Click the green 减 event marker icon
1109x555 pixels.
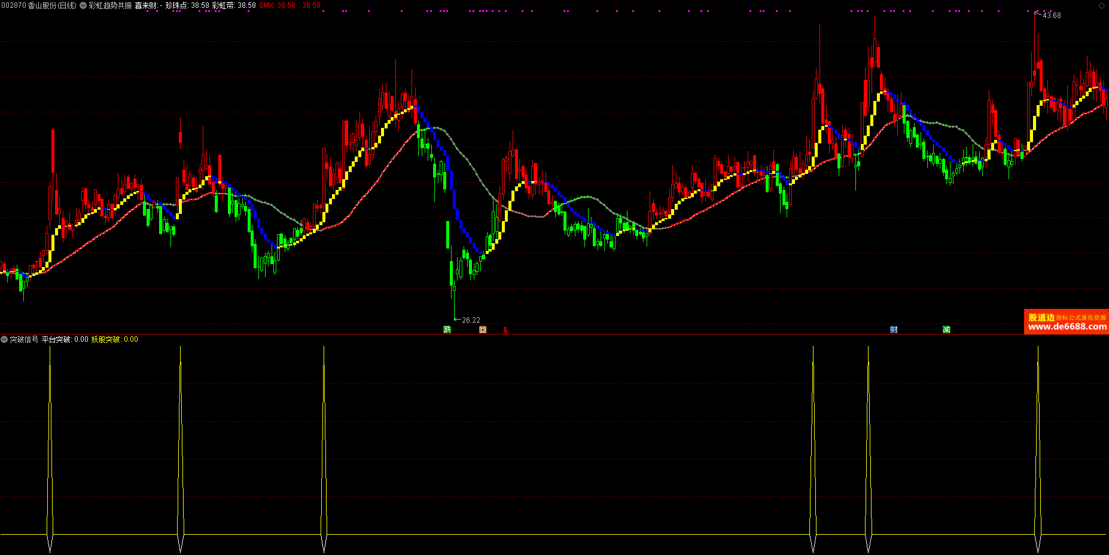coord(946,330)
